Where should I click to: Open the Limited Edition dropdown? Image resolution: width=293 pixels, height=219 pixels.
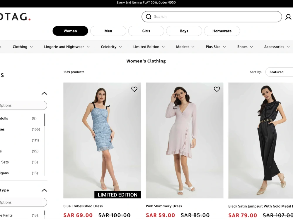click(149, 47)
